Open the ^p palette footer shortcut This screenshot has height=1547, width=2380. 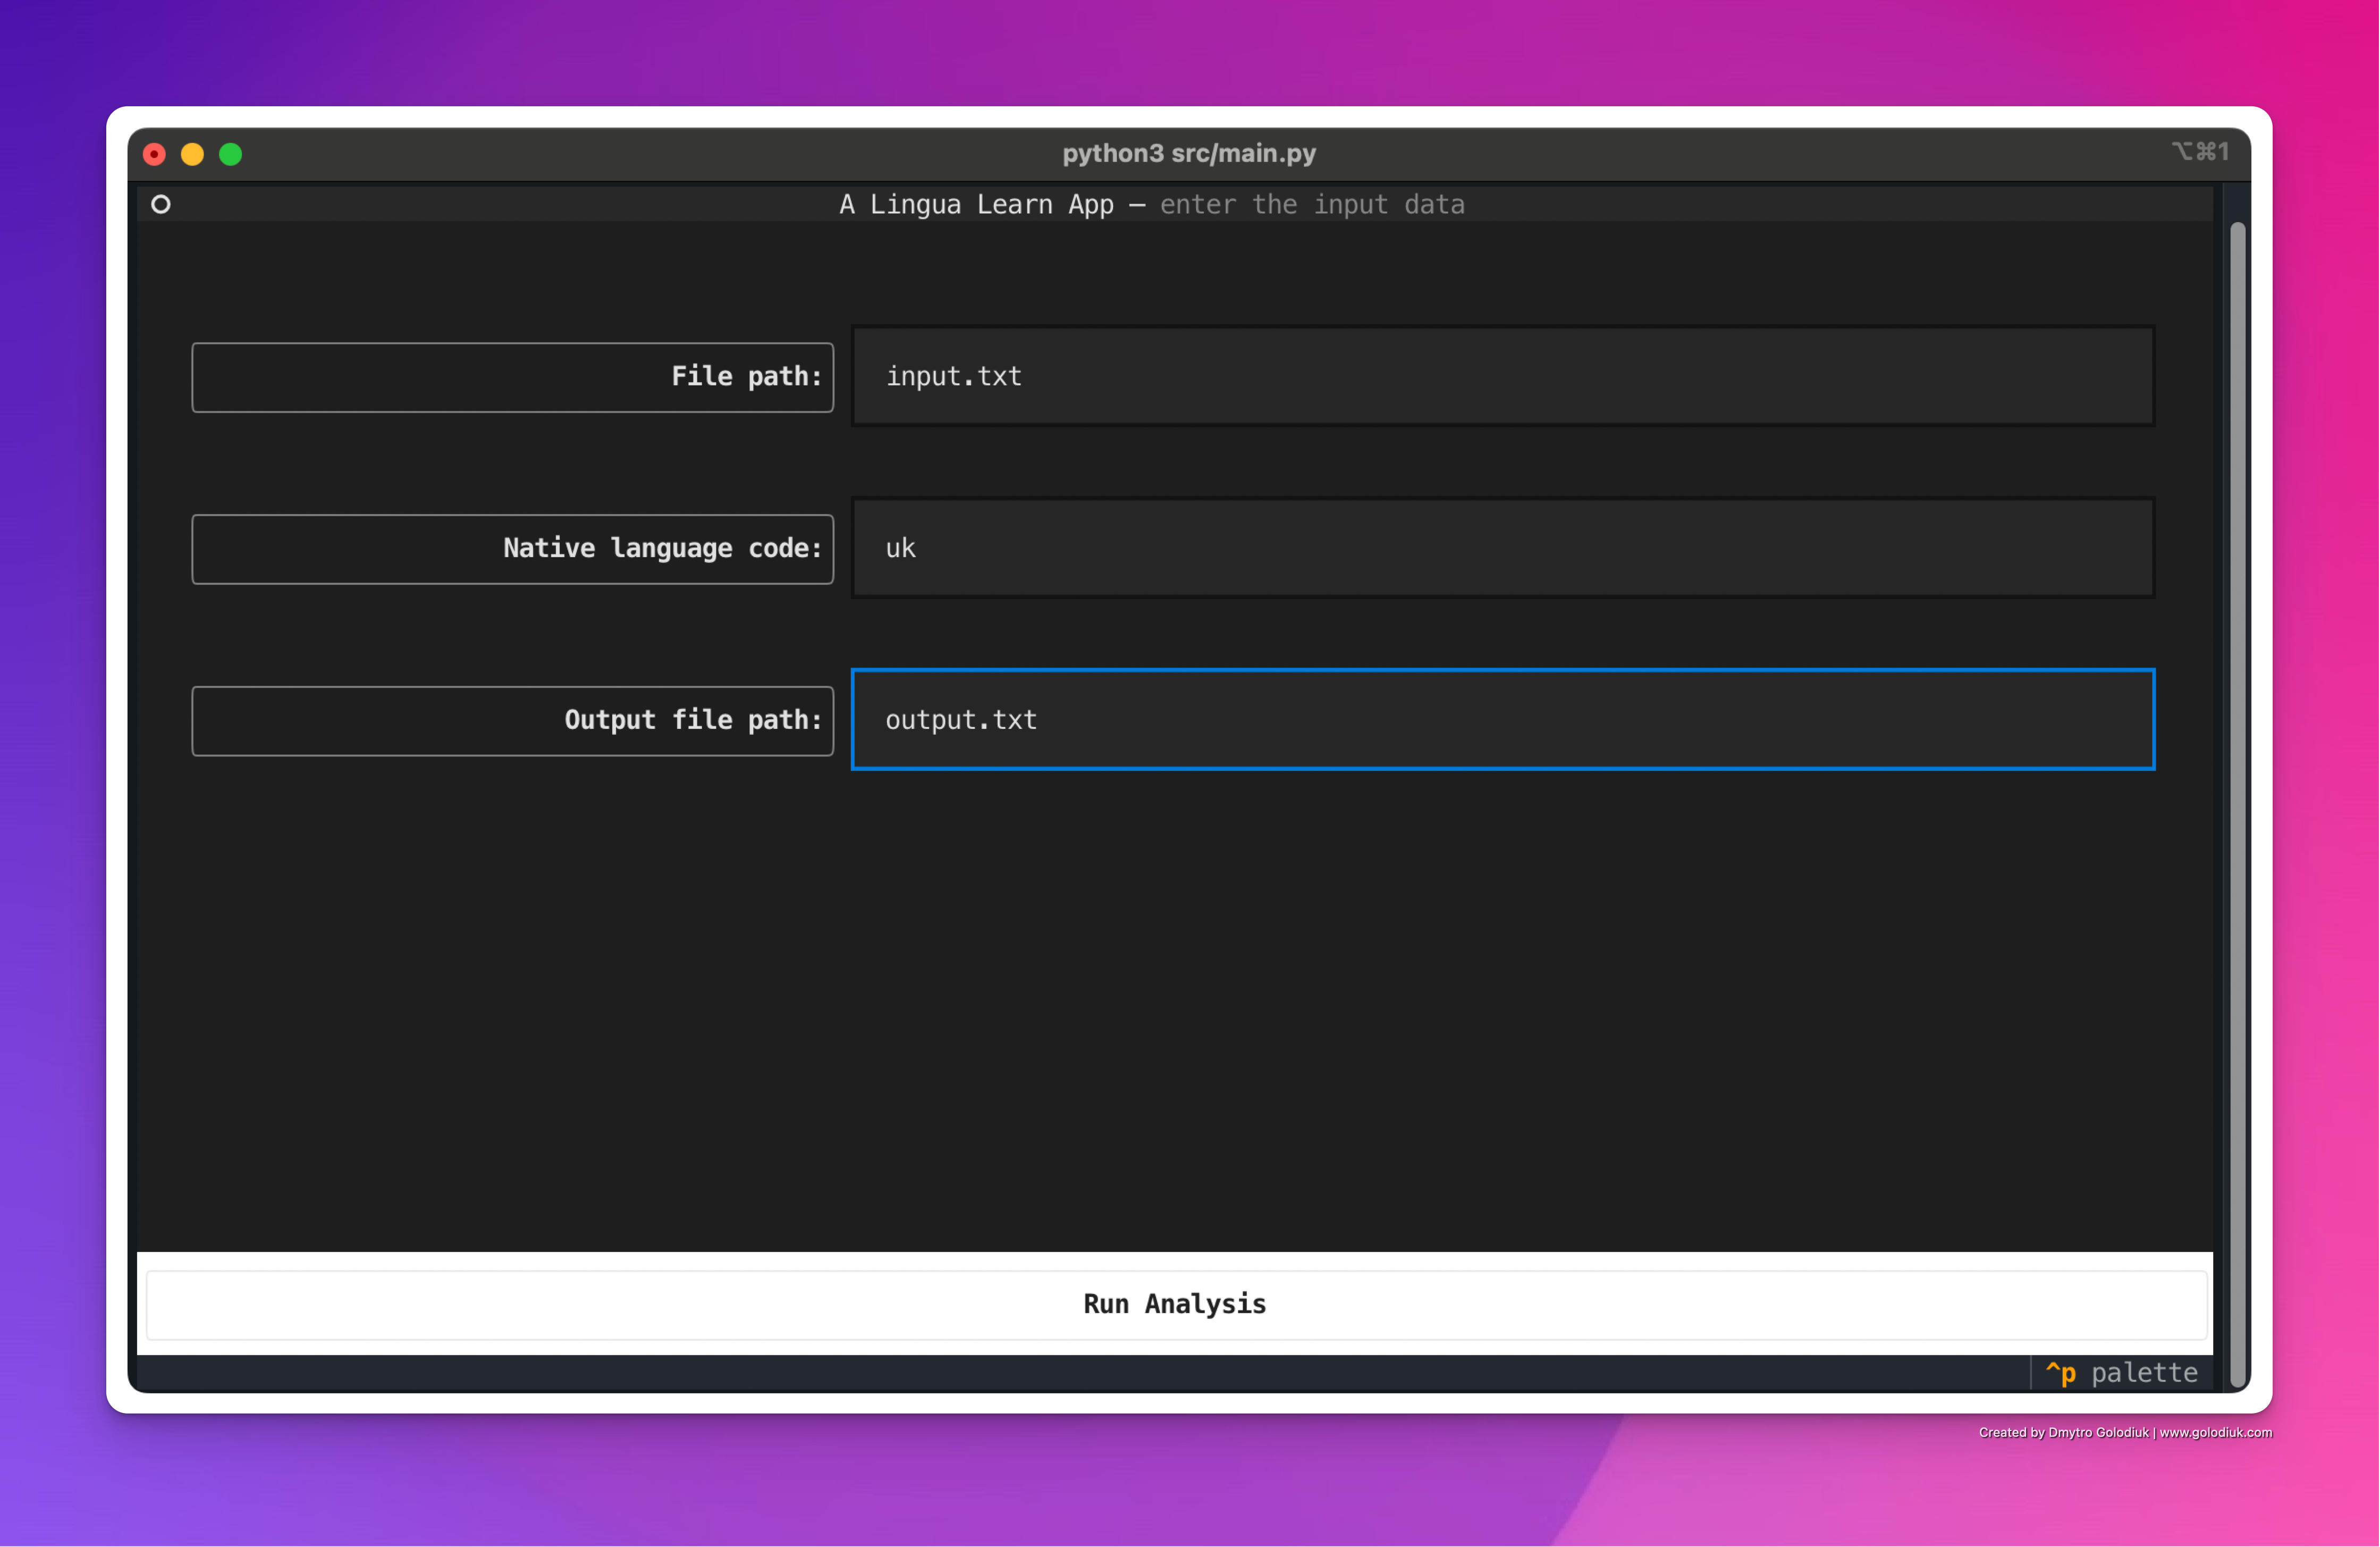2121,1372
